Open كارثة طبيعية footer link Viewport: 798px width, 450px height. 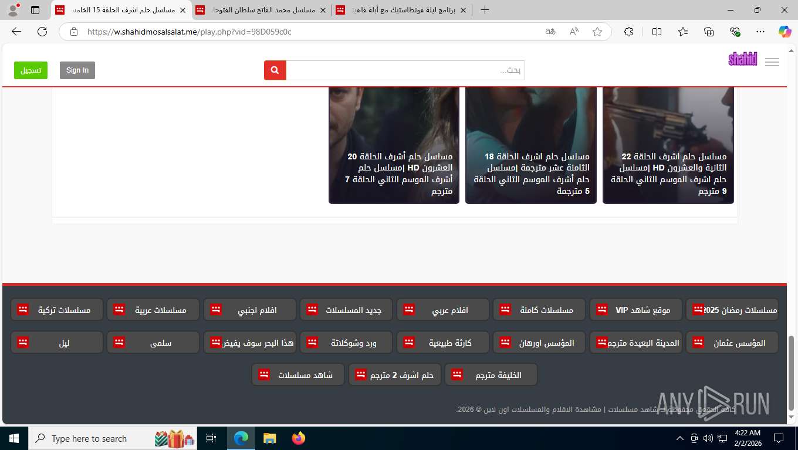pyautogui.click(x=443, y=342)
